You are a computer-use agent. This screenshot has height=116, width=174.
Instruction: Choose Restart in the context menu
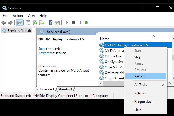pyautogui.click(x=146, y=76)
